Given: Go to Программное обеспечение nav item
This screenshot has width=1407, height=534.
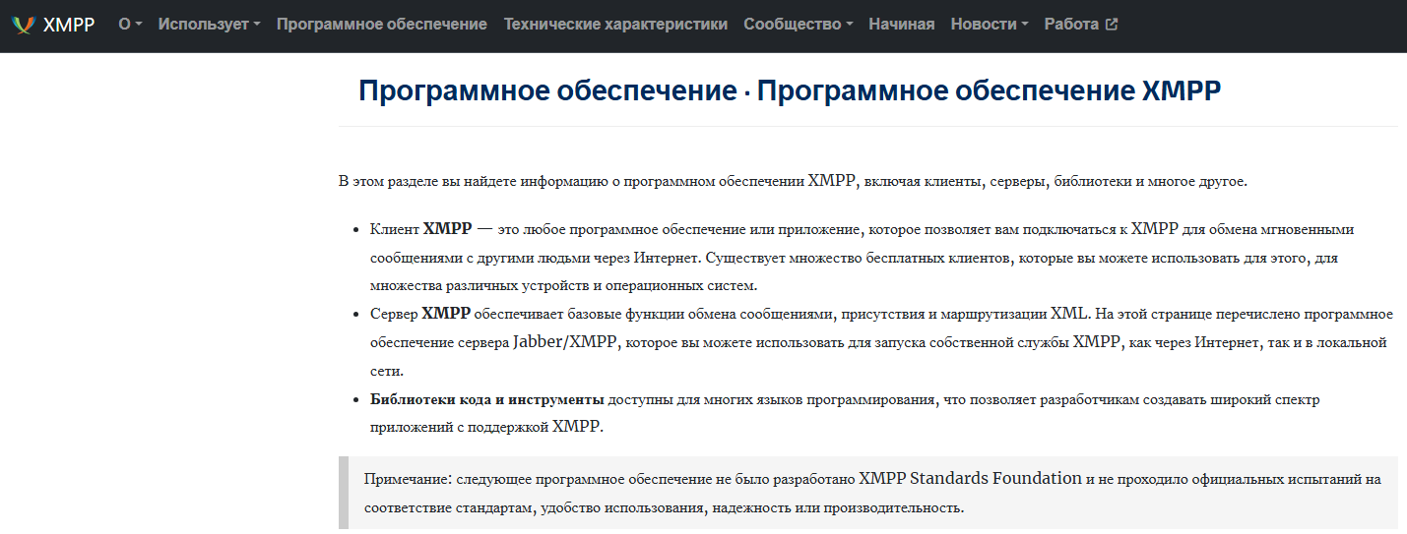Looking at the screenshot, I should coord(381,25).
